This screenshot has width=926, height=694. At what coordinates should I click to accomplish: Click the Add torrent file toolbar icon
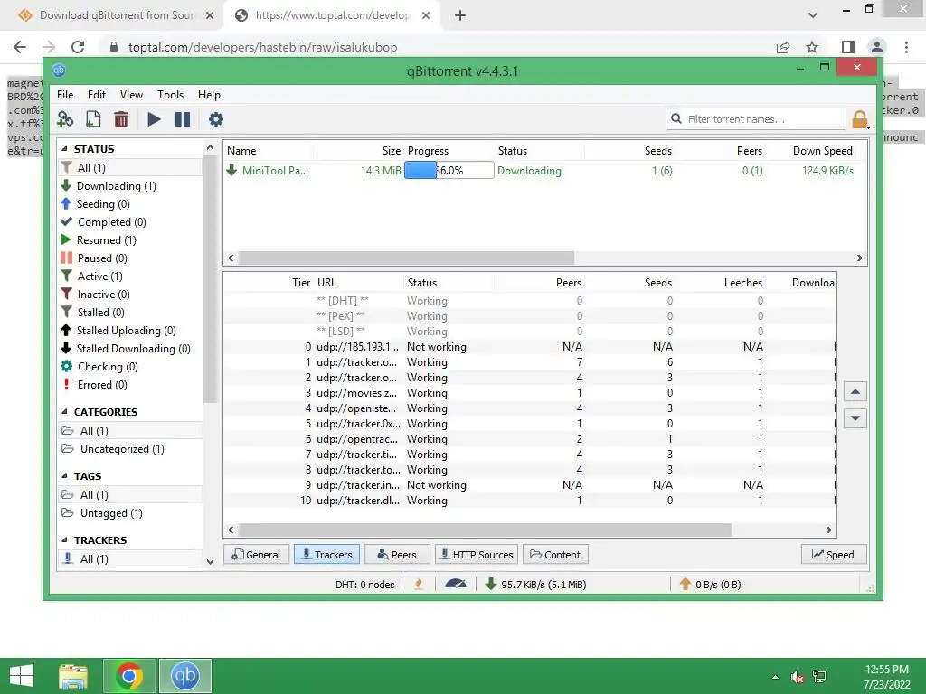[93, 119]
